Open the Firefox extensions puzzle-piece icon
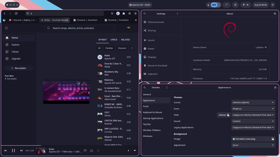The width and height of the screenshot is (280, 157). (124, 13)
